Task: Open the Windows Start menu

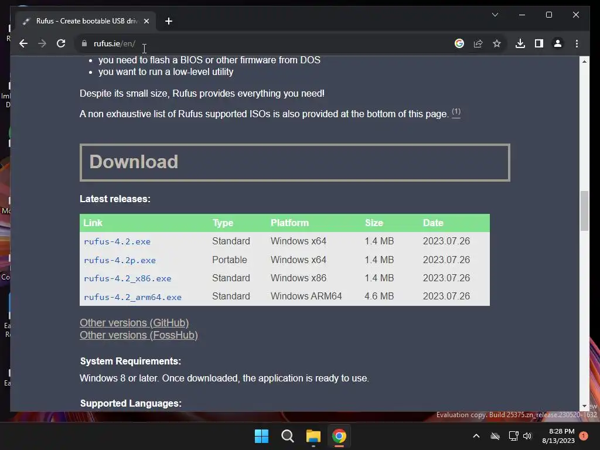Action: tap(261, 436)
